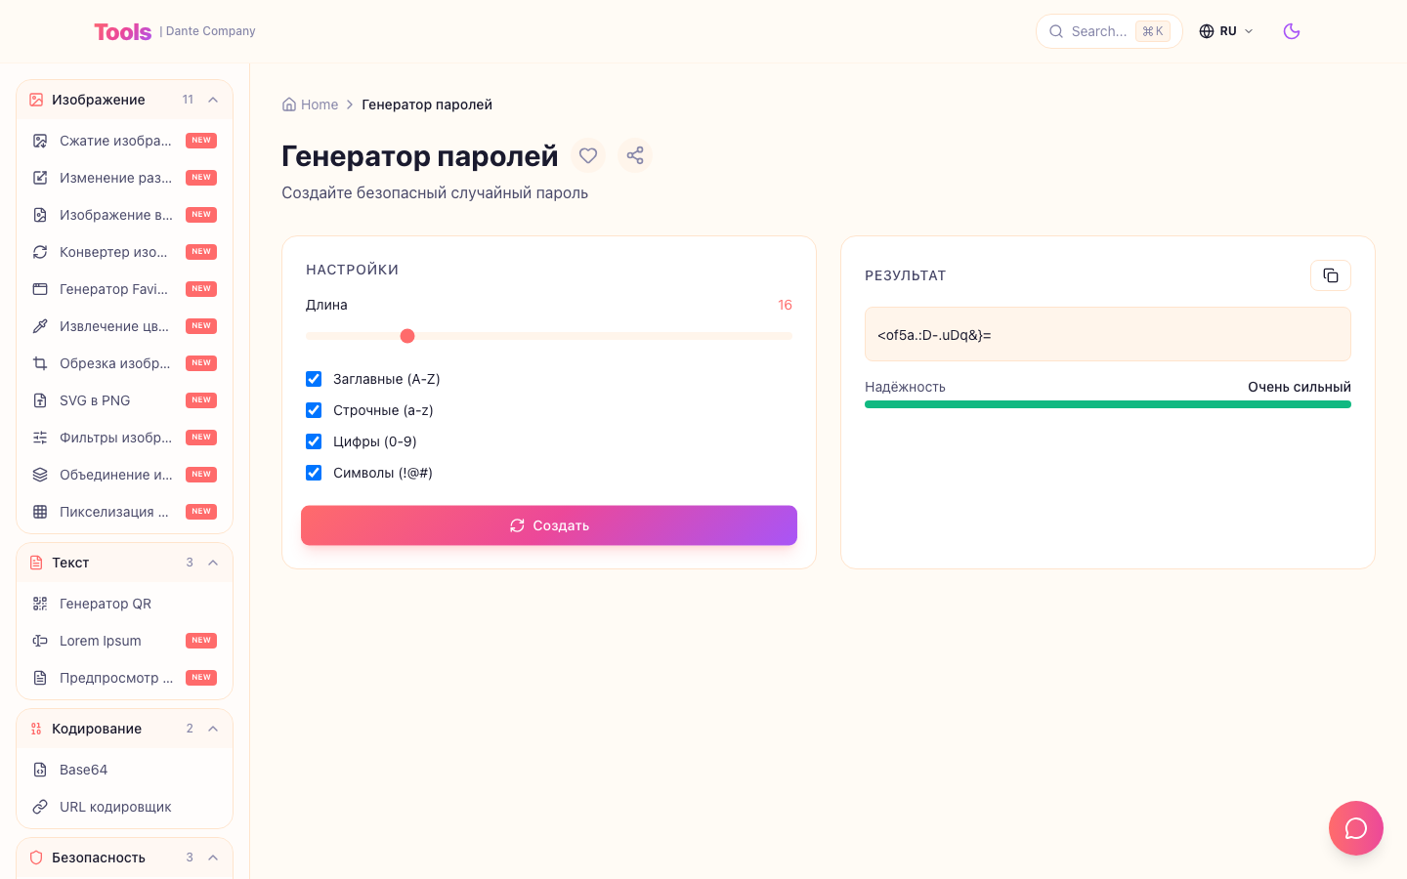Collapse the Кодирование sidebar section
Screen dimensions: 1407x879
213,729
